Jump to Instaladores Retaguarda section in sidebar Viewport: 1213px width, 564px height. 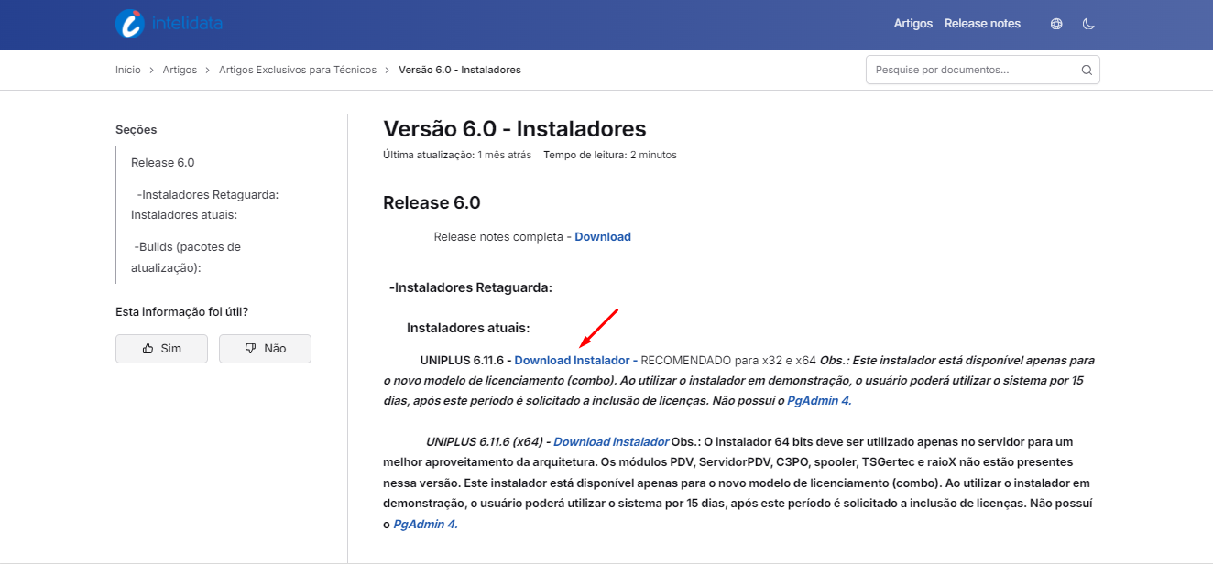(x=205, y=204)
